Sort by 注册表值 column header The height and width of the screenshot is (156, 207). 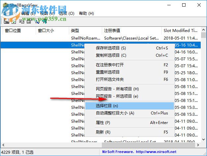132,31
